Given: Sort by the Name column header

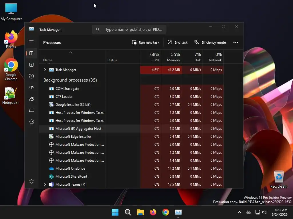Looking at the screenshot, I should (72, 57).
